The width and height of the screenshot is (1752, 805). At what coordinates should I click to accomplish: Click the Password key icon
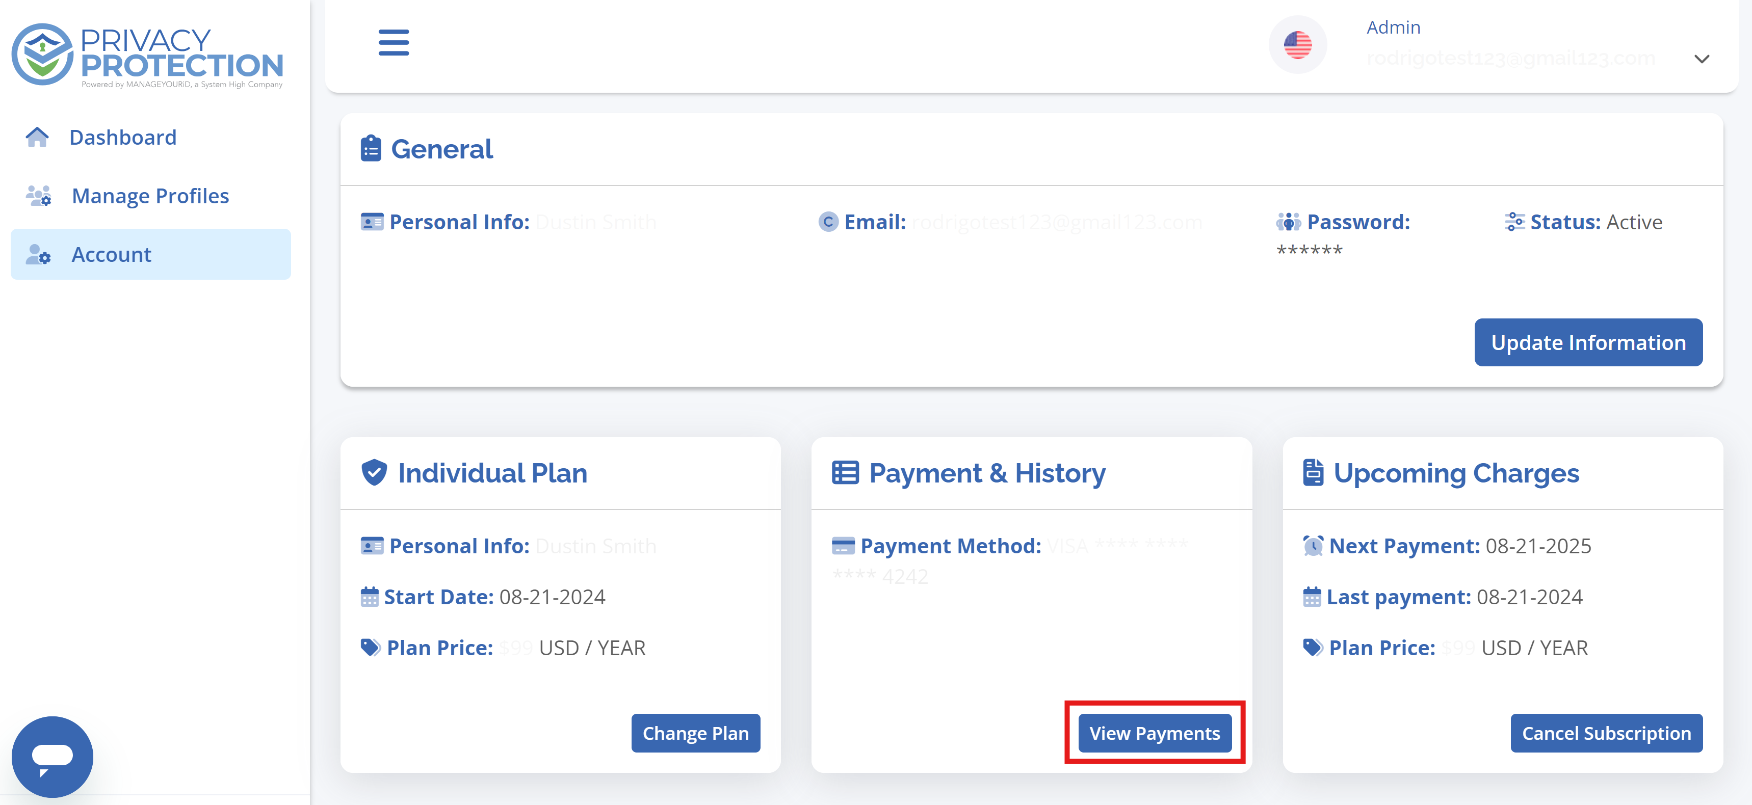tap(1288, 221)
